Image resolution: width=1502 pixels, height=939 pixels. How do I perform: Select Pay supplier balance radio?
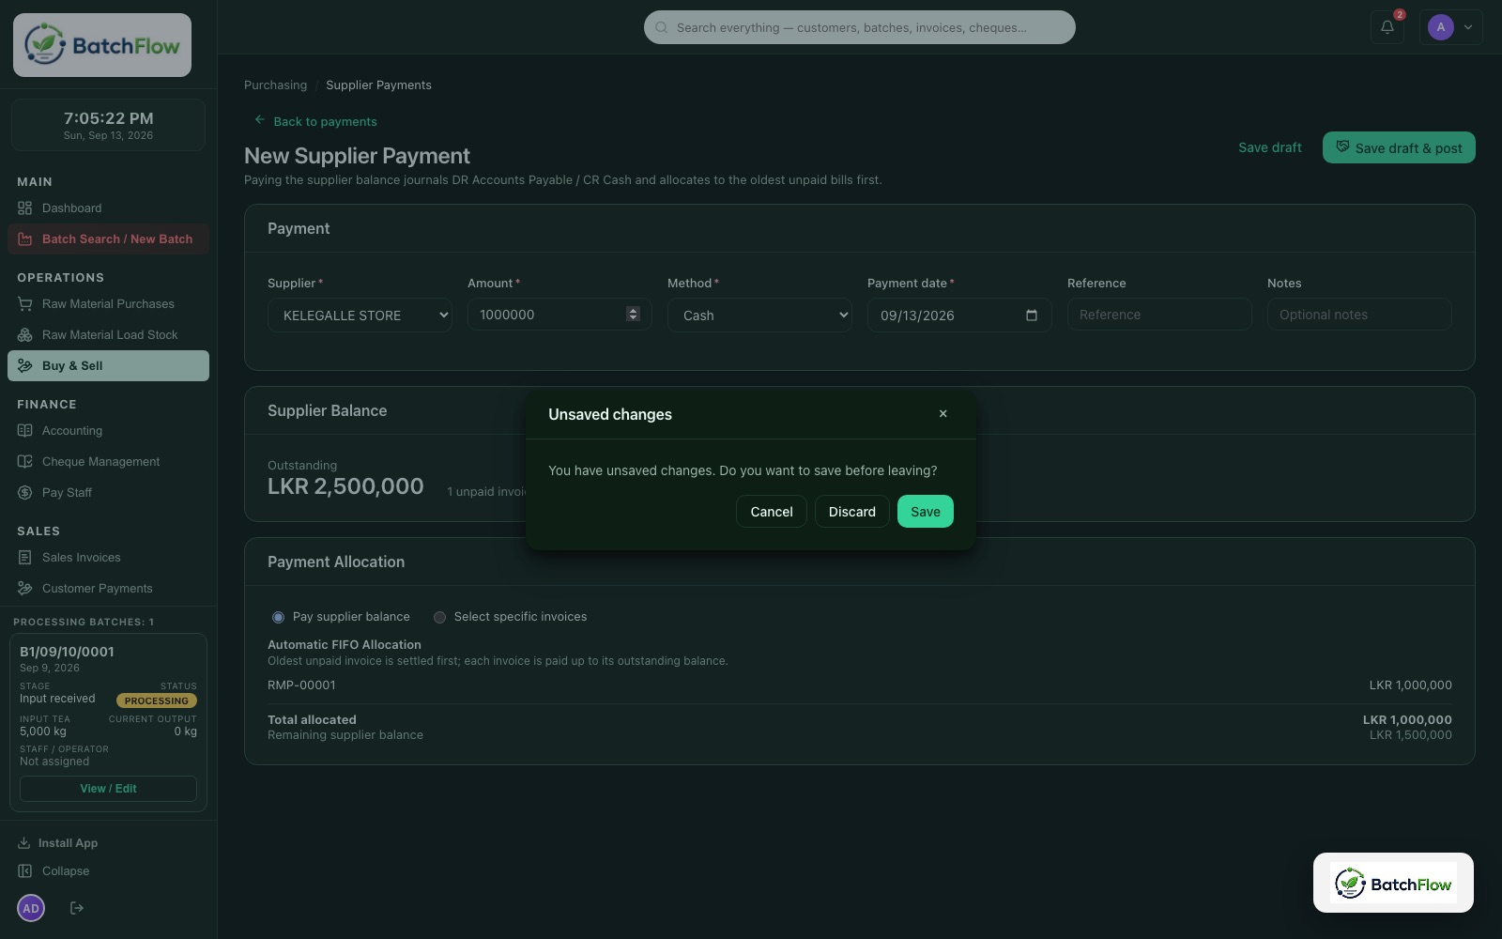tap(278, 617)
